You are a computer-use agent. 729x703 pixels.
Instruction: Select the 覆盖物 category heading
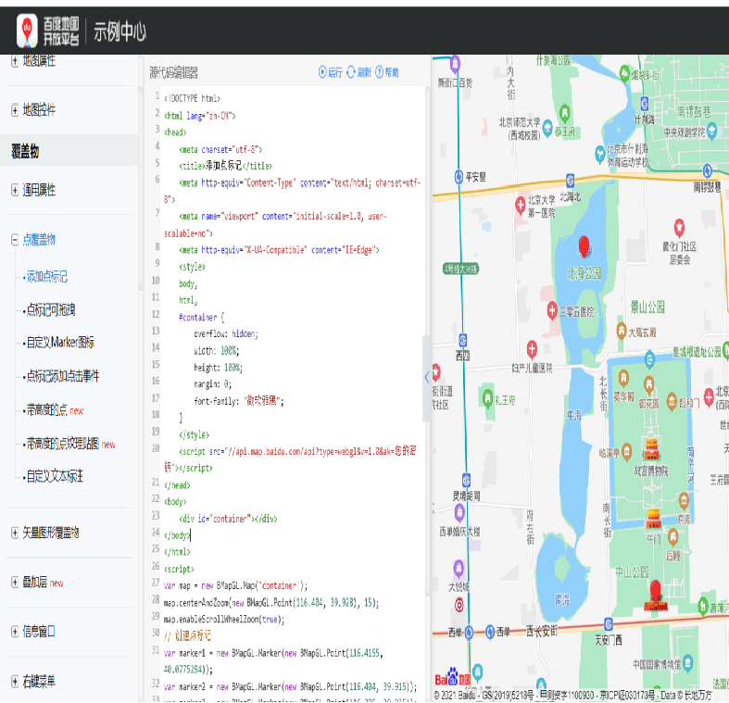point(25,151)
